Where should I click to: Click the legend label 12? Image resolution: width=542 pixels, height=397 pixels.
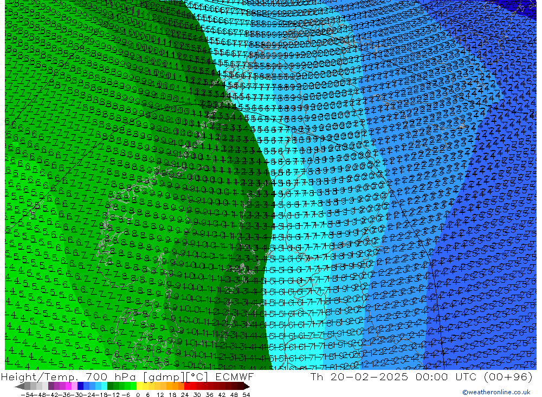(160, 395)
